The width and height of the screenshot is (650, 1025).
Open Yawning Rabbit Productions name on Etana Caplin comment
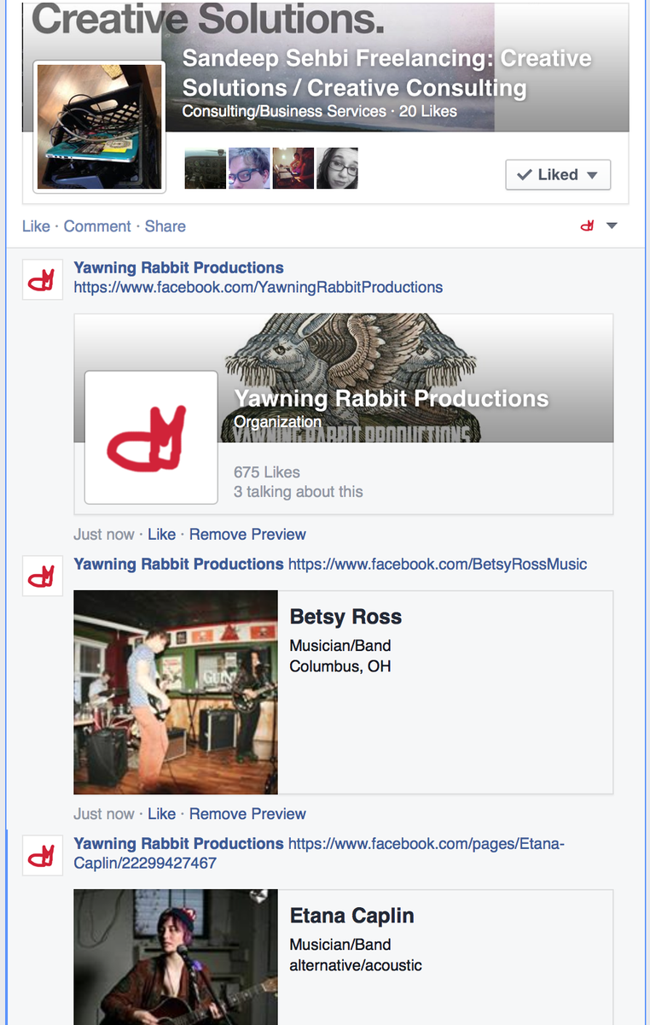tap(179, 844)
